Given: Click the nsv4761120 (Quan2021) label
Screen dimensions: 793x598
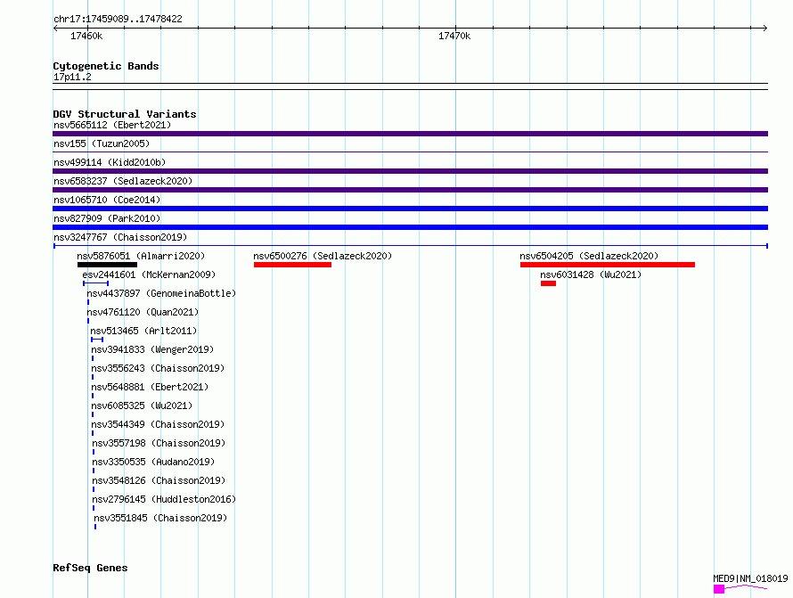Looking at the screenshot, I should point(143,312).
